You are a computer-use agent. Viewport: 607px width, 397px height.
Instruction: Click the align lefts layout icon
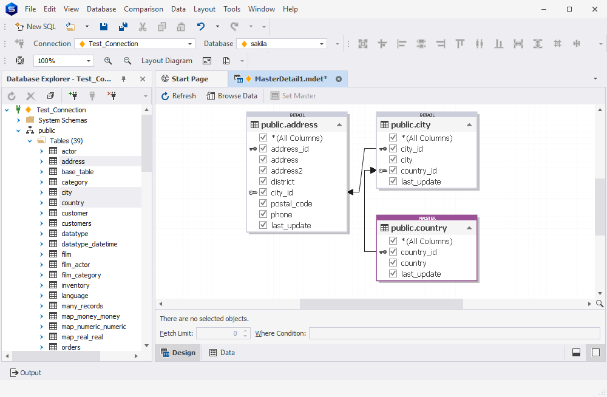(401, 44)
